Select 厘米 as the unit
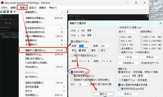 90,51
